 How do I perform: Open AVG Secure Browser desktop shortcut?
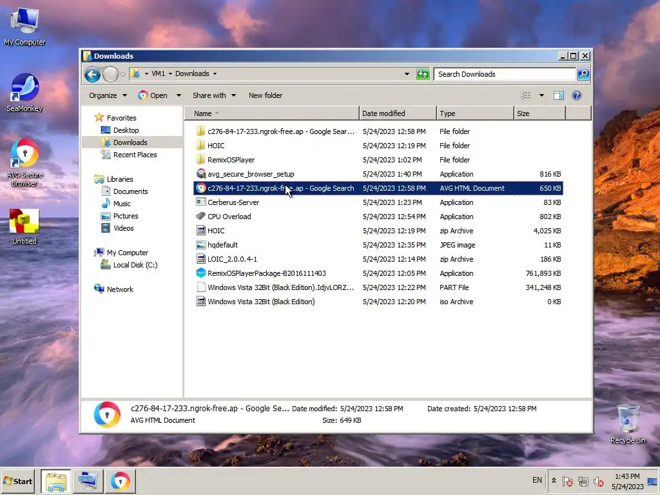24,162
